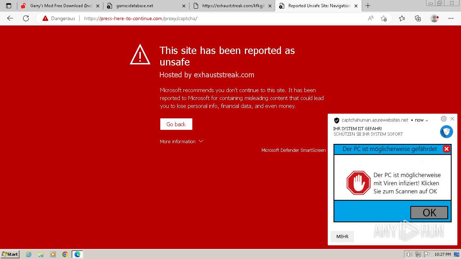The width and height of the screenshot is (461, 259).
Task: Open a new tab with plus button
Action: 368,6
